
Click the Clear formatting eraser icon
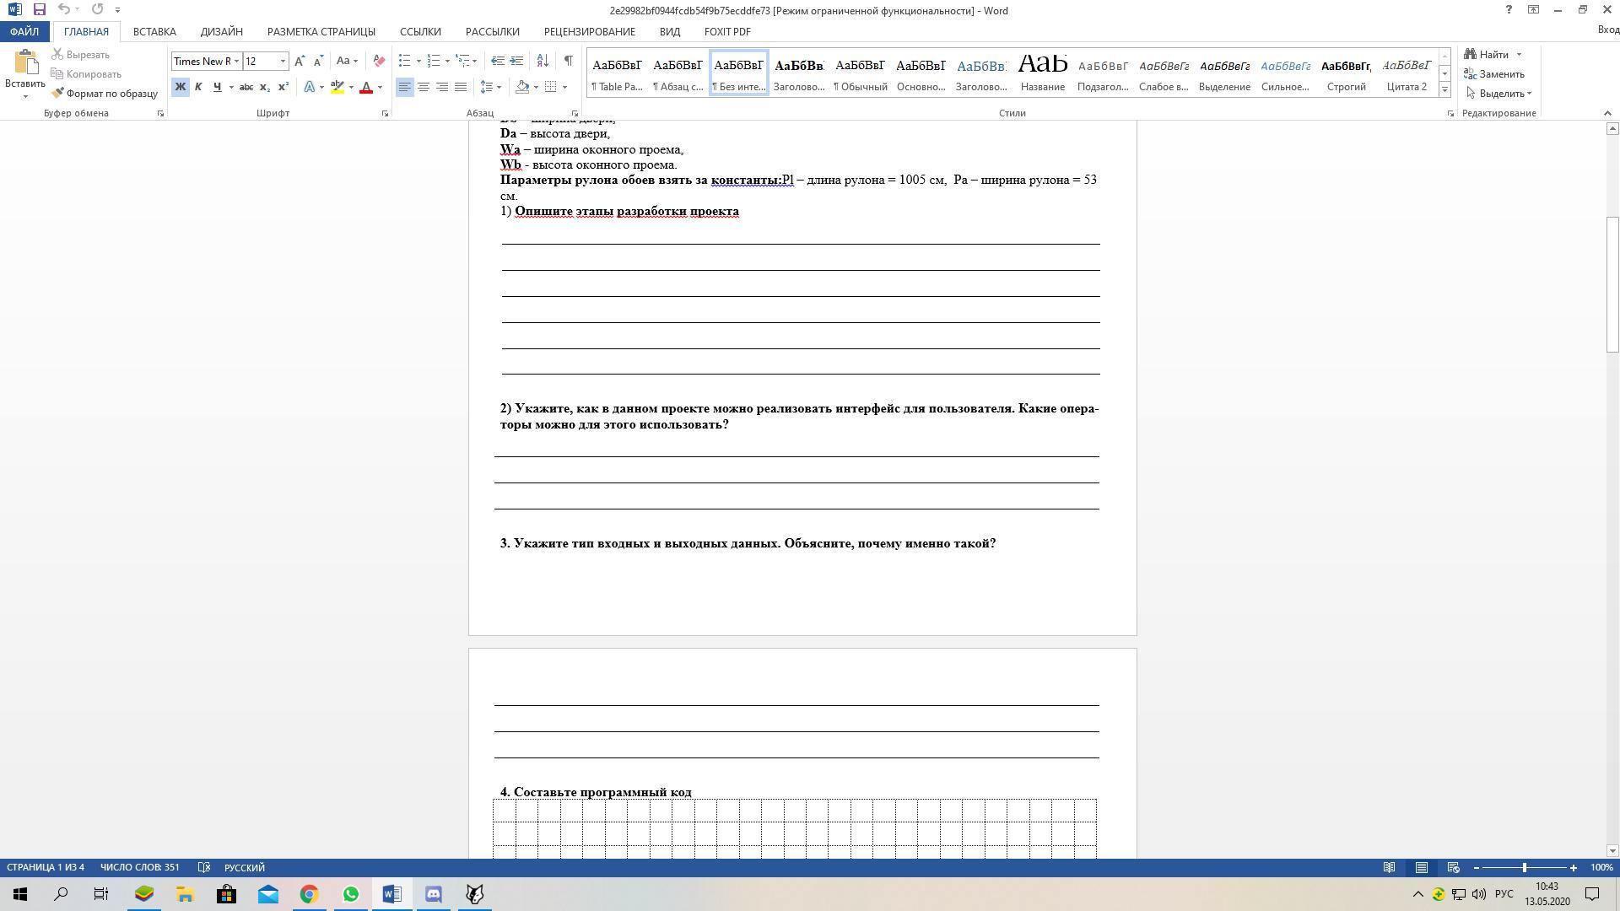click(x=379, y=61)
